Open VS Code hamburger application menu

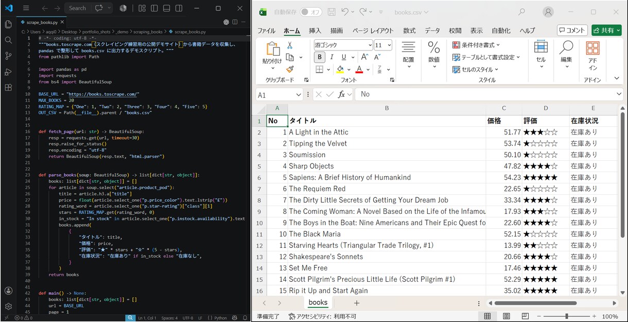click(26, 8)
